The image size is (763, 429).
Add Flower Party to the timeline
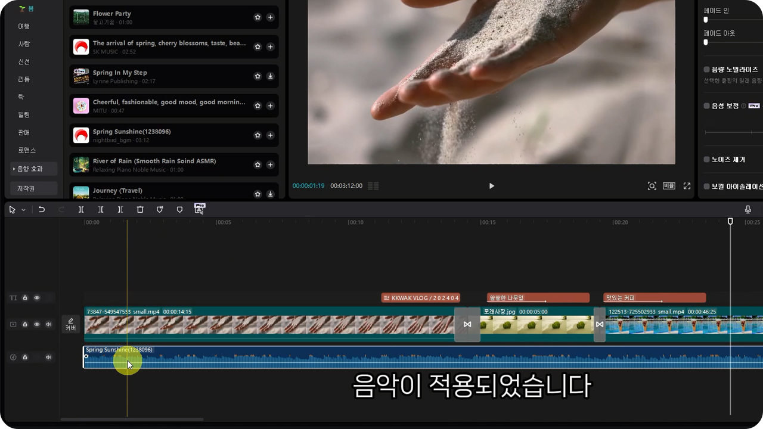click(x=270, y=17)
